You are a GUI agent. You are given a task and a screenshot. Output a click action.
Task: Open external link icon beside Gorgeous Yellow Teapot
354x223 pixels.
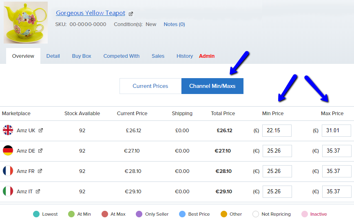(x=131, y=14)
